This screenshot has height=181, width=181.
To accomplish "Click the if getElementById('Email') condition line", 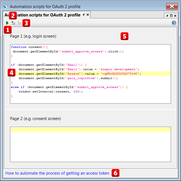I will click(x=49, y=65).
